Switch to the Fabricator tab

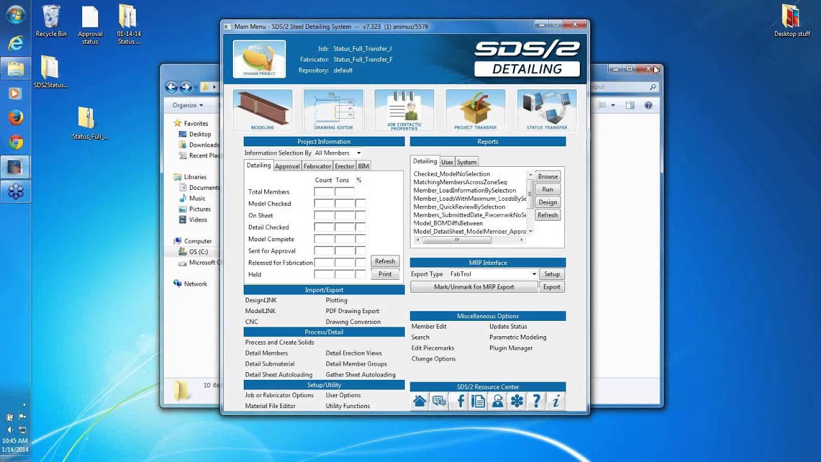[x=317, y=166]
